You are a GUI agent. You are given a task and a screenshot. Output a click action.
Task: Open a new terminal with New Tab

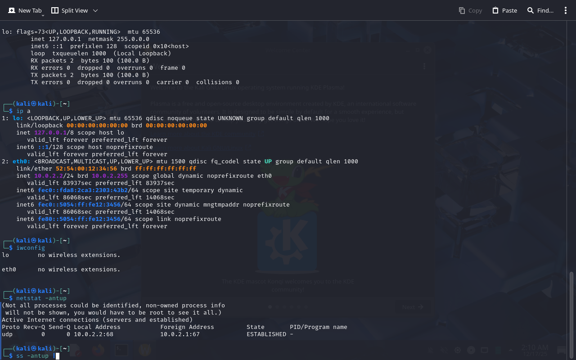pos(25,10)
